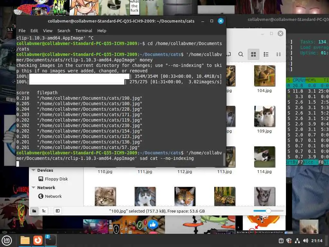
Task: Switch the file manager to icon view
Action: pos(253,54)
